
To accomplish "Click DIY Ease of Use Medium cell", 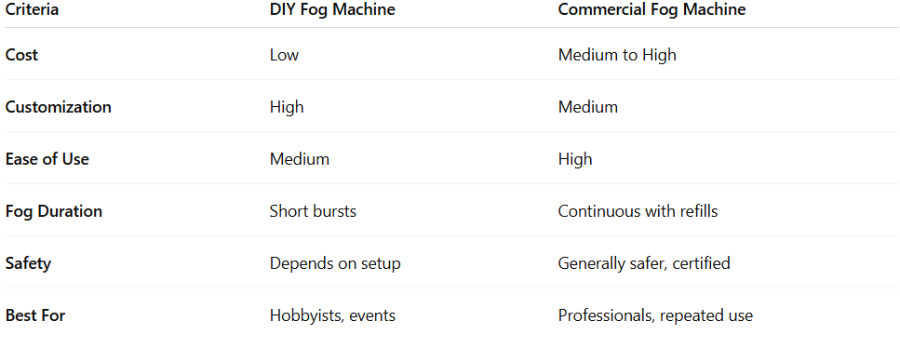I will 300,159.
